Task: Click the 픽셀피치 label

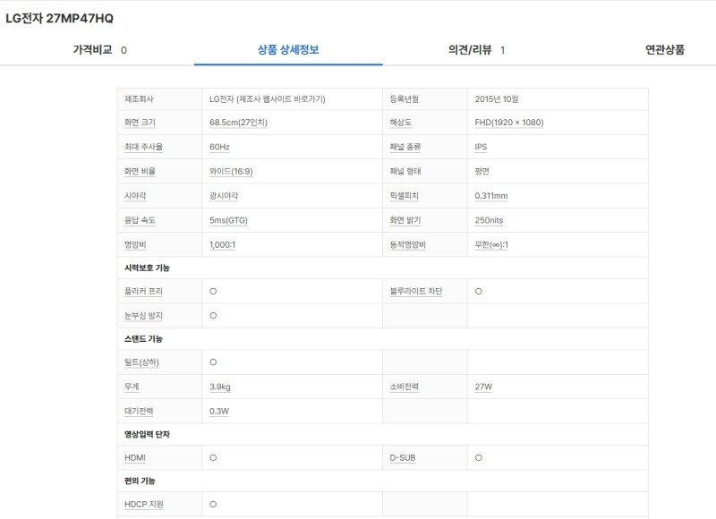Action: [x=405, y=196]
